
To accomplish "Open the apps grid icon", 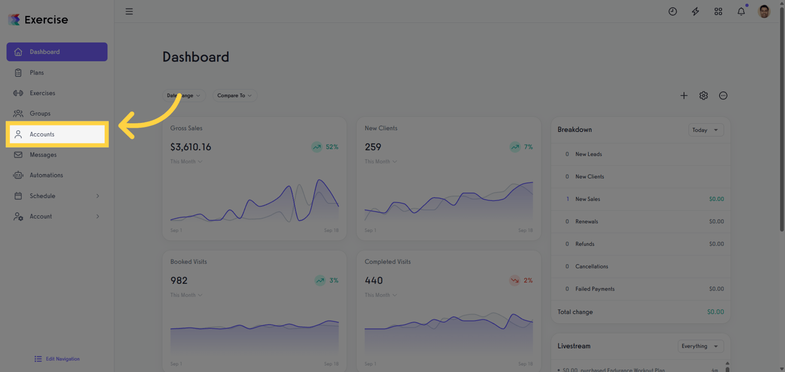I will pyautogui.click(x=718, y=11).
